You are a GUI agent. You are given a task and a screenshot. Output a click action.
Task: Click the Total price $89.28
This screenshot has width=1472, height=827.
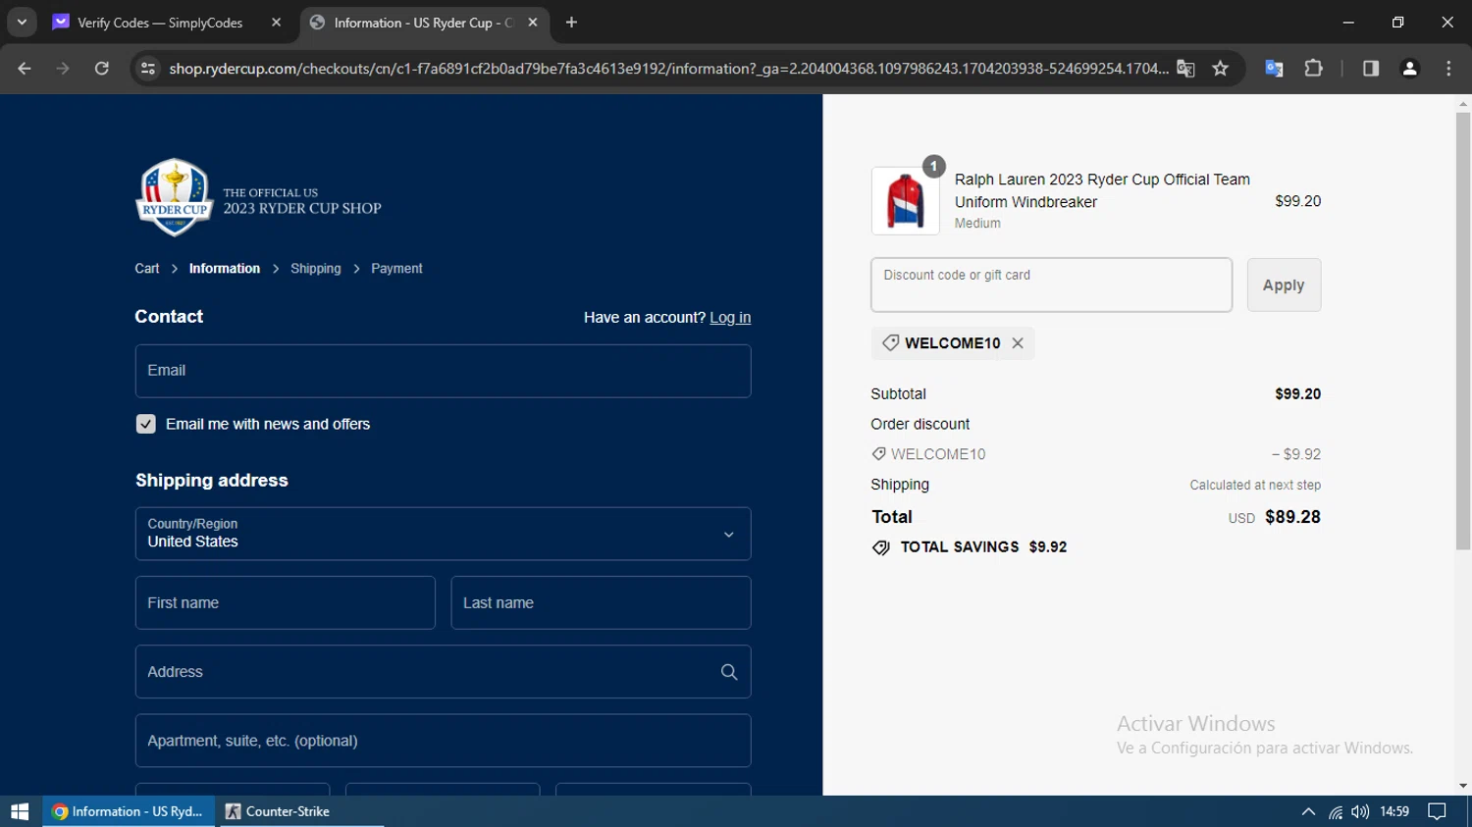point(1292,517)
